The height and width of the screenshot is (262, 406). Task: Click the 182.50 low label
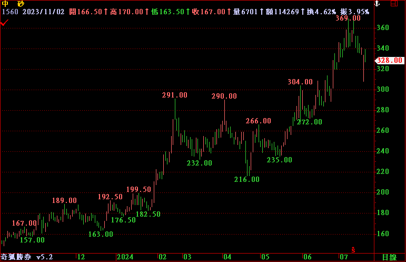(x=148, y=215)
